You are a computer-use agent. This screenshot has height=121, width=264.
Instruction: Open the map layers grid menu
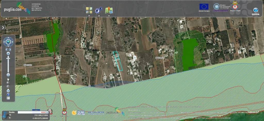(89, 10)
